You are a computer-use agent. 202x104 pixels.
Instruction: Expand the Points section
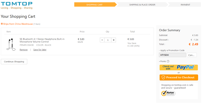click(x=162, y=61)
